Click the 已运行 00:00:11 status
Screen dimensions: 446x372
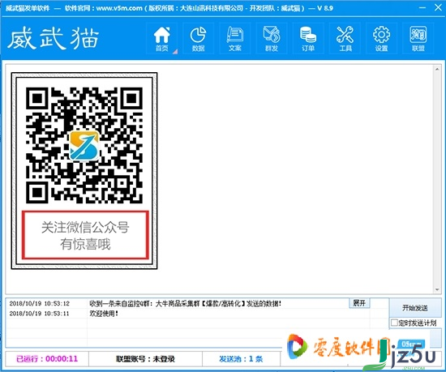point(47,359)
